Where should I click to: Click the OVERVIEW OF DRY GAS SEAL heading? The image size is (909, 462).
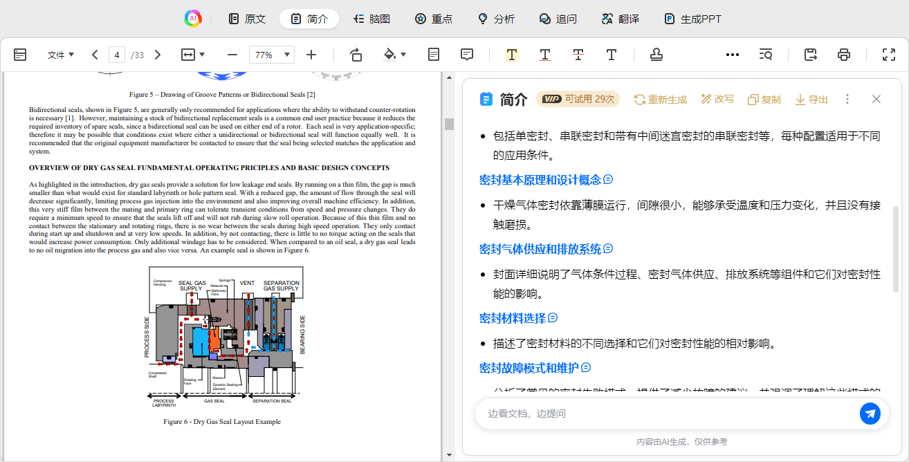click(x=209, y=168)
